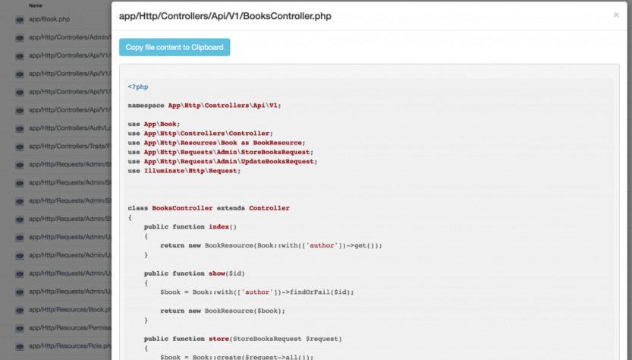Select the app/Http/Resources/Book.php entry
632x360 pixels.
click(x=70, y=309)
